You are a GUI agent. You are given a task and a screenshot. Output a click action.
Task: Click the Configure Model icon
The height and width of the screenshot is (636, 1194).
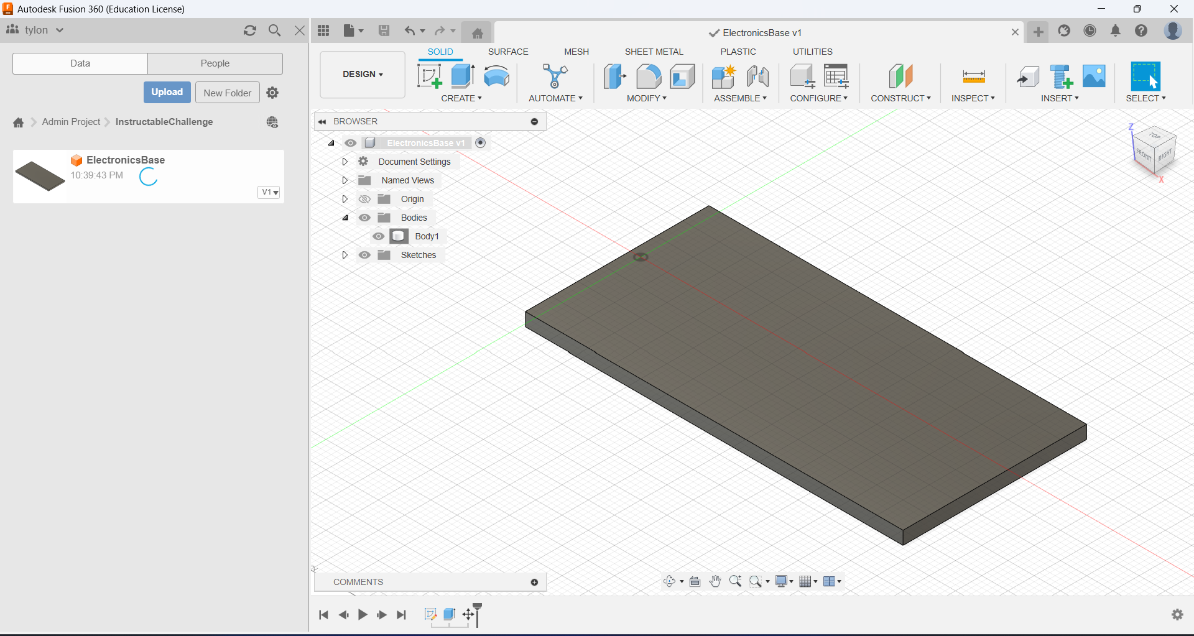802,76
